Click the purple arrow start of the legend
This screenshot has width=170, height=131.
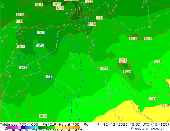[x=6, y=128]
